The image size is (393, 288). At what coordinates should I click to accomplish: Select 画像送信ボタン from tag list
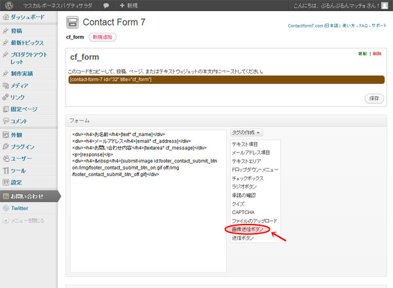coord(247,230)
